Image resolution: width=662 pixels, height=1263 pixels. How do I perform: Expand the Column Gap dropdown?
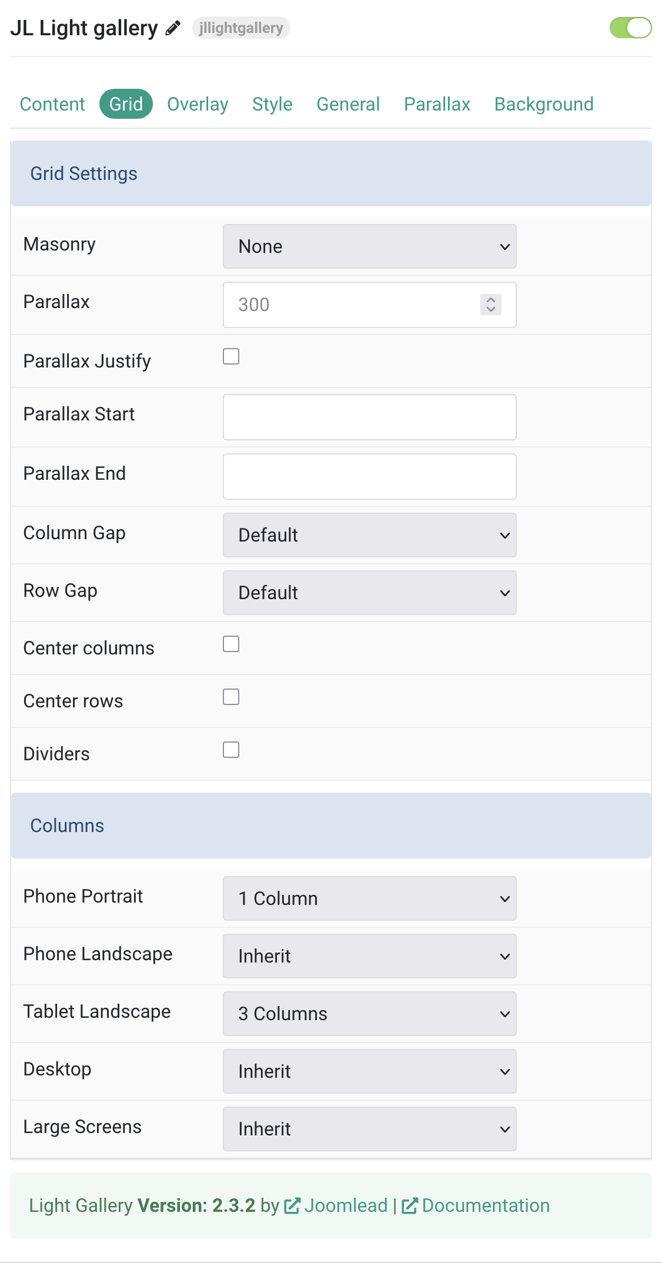(369, 535)
